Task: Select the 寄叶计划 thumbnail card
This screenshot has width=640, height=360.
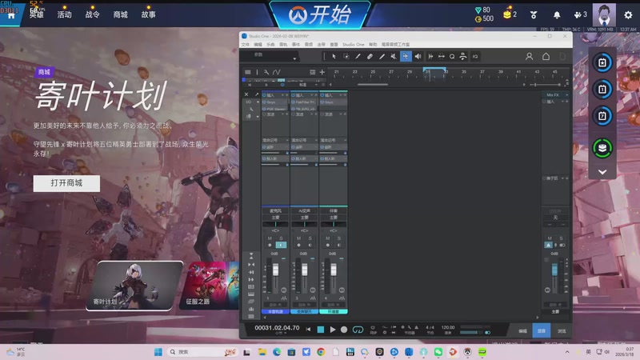Action: click(134, 286)
